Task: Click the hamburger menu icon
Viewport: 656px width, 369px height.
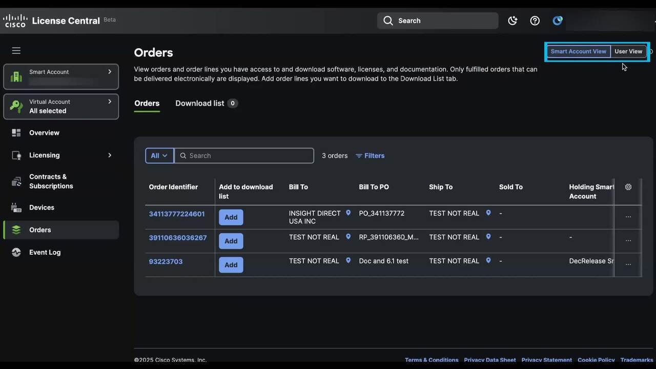Action: (x=16, y=51)
